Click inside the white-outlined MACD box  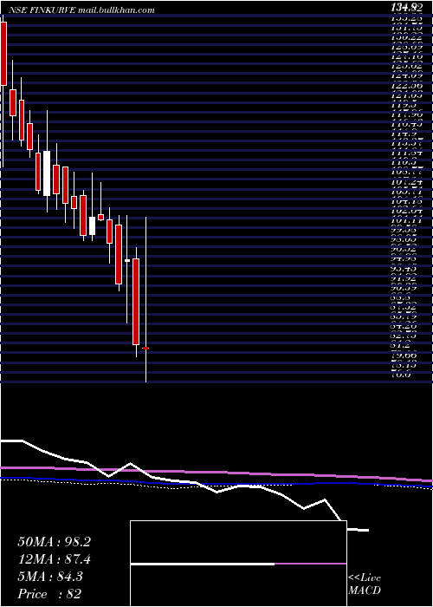point(238,564)
